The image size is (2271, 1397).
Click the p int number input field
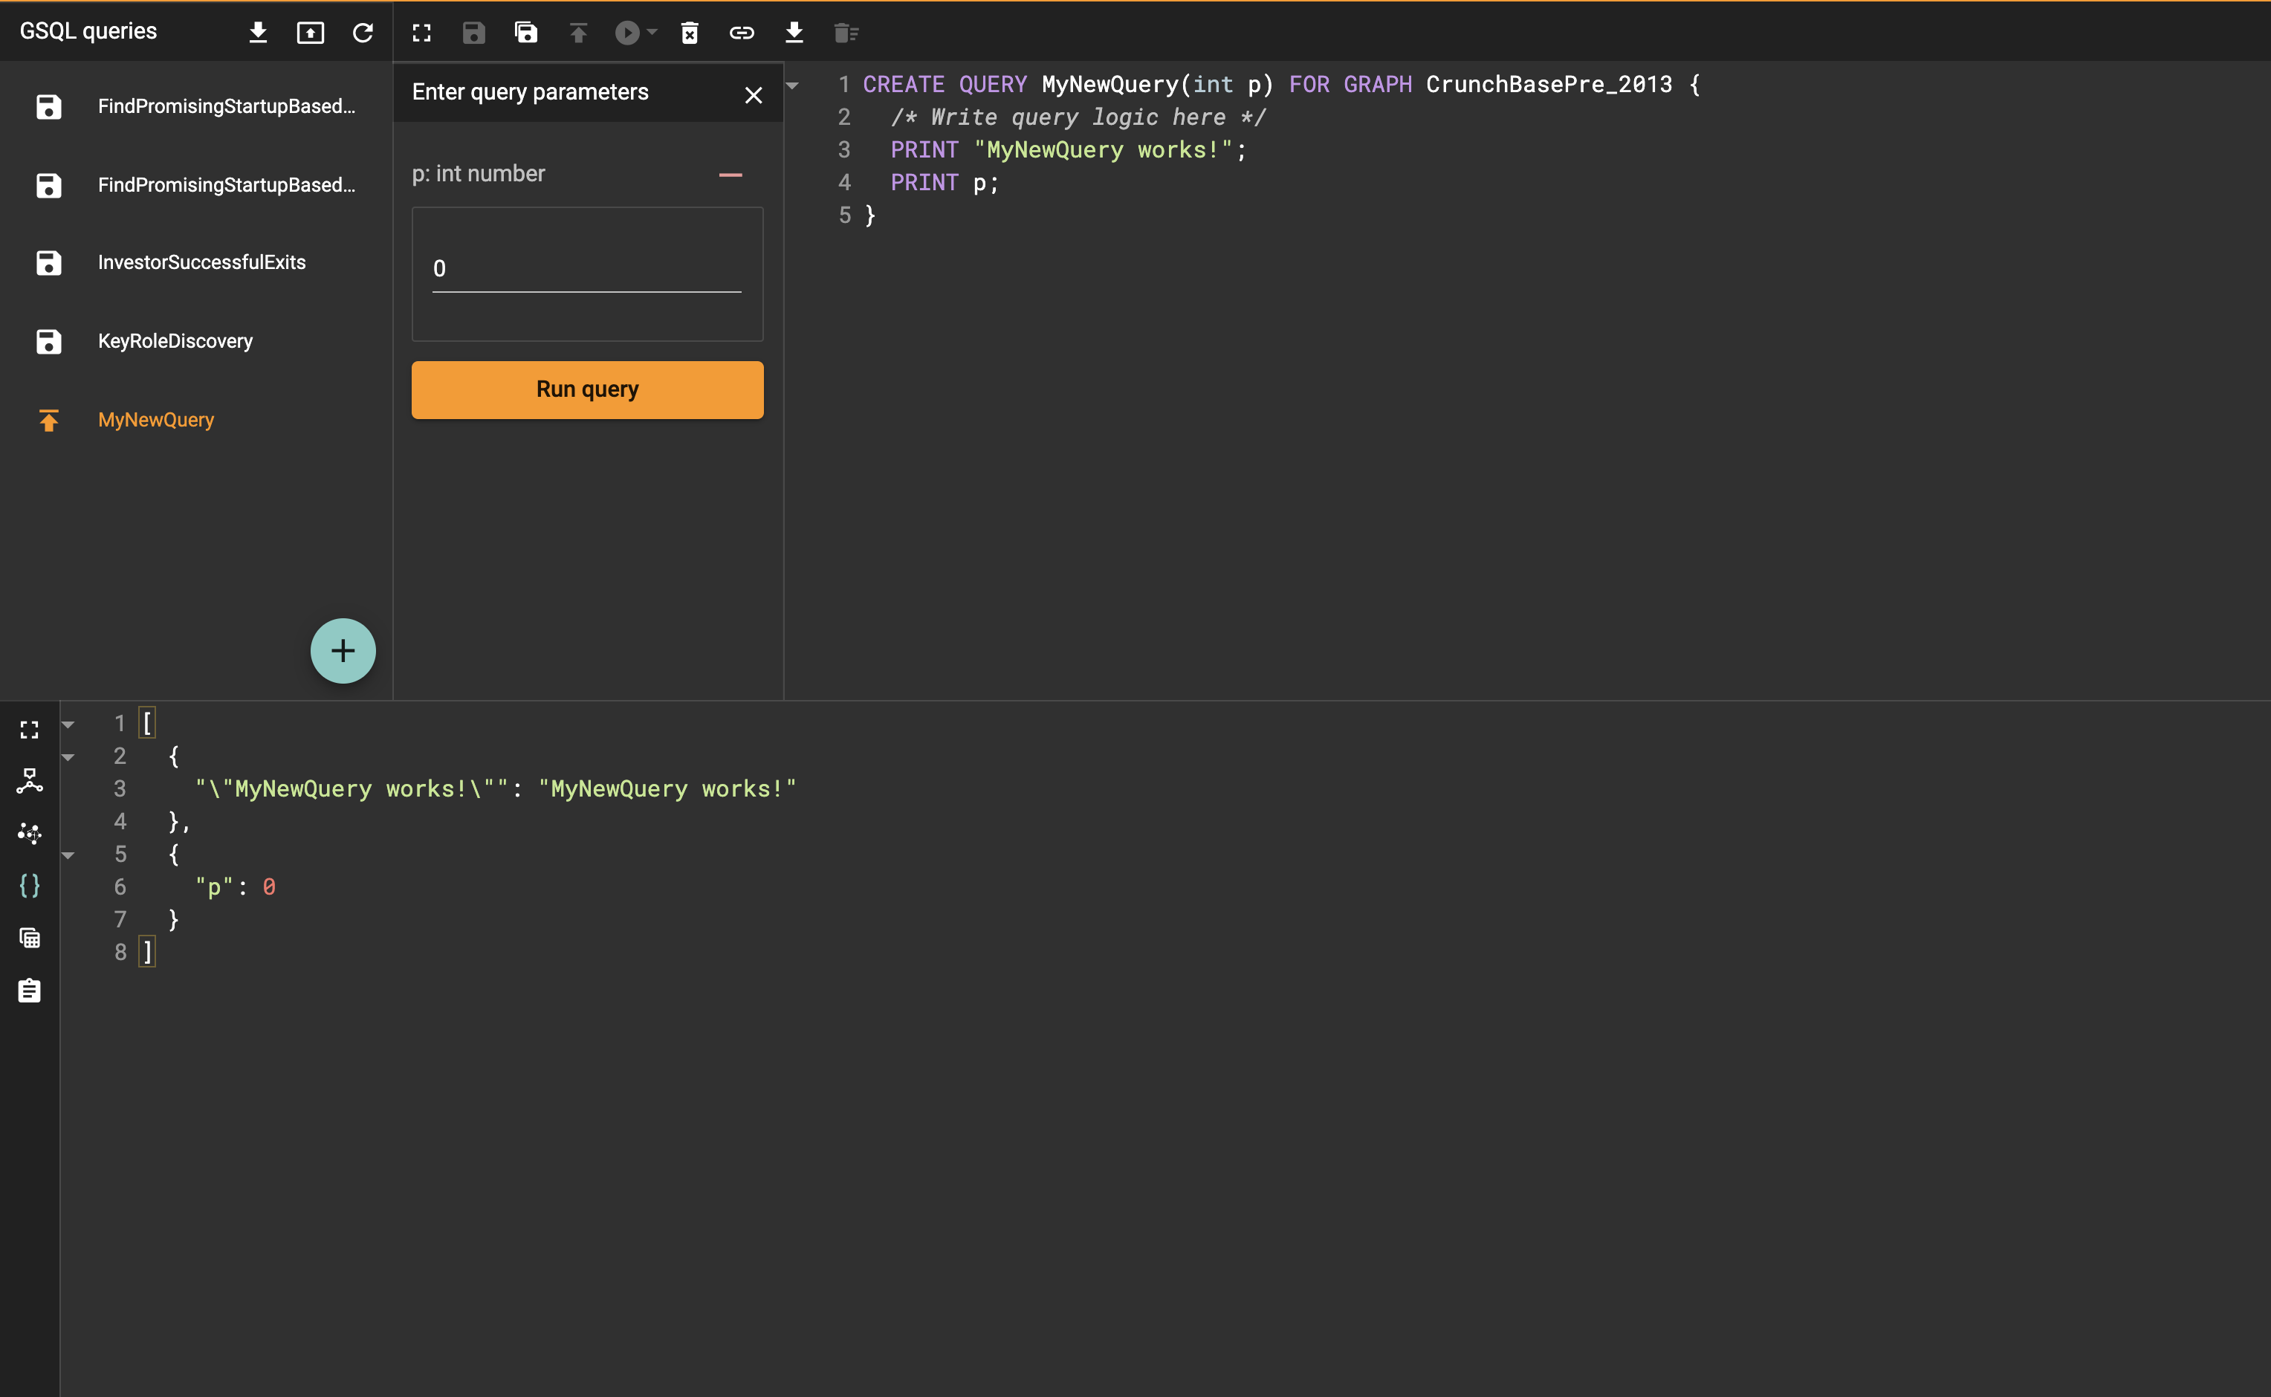click(x=586, y=269)
